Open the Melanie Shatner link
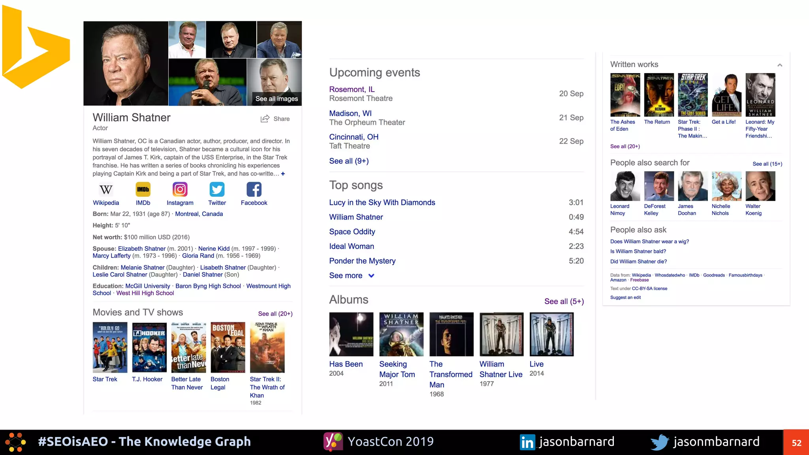809x455 pixels. coord(142,267)
